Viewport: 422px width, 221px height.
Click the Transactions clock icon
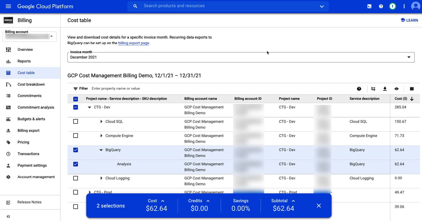point(8,154)
